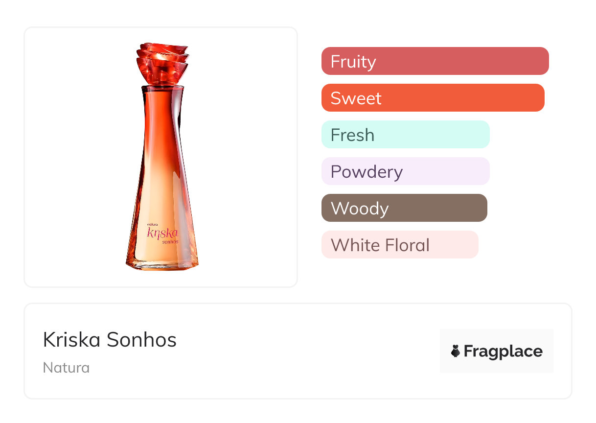Click the Powdery label text
The height and width of the screenshot is (423, 596).
(x=367, y=172)
